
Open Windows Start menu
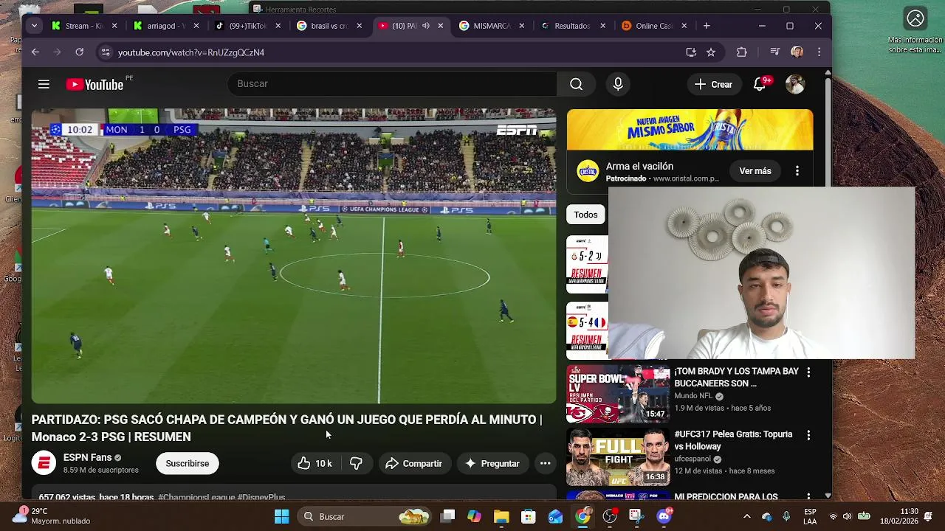(281, 516)
